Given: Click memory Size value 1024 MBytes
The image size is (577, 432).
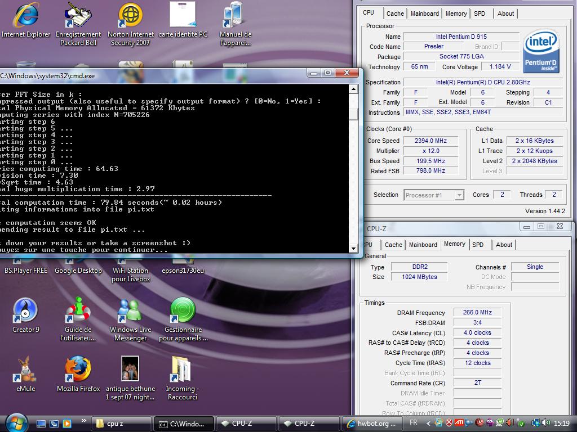Looking at the screenshot, I should pos(419,277).
